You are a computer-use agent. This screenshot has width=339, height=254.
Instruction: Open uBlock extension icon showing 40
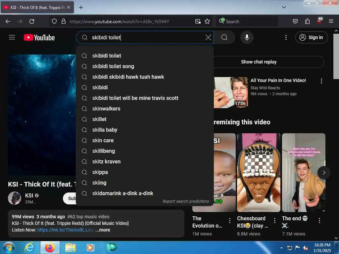point(319,21)
